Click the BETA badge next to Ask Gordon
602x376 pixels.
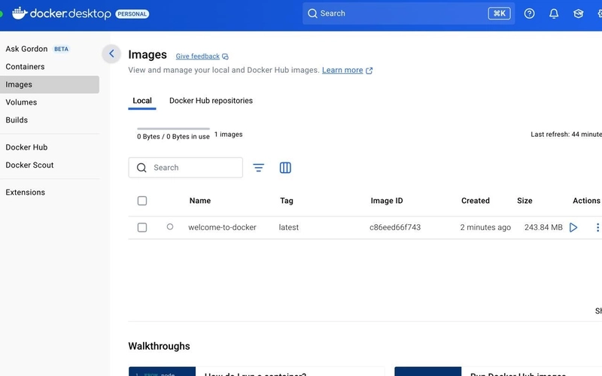click(x=61, y=49)
